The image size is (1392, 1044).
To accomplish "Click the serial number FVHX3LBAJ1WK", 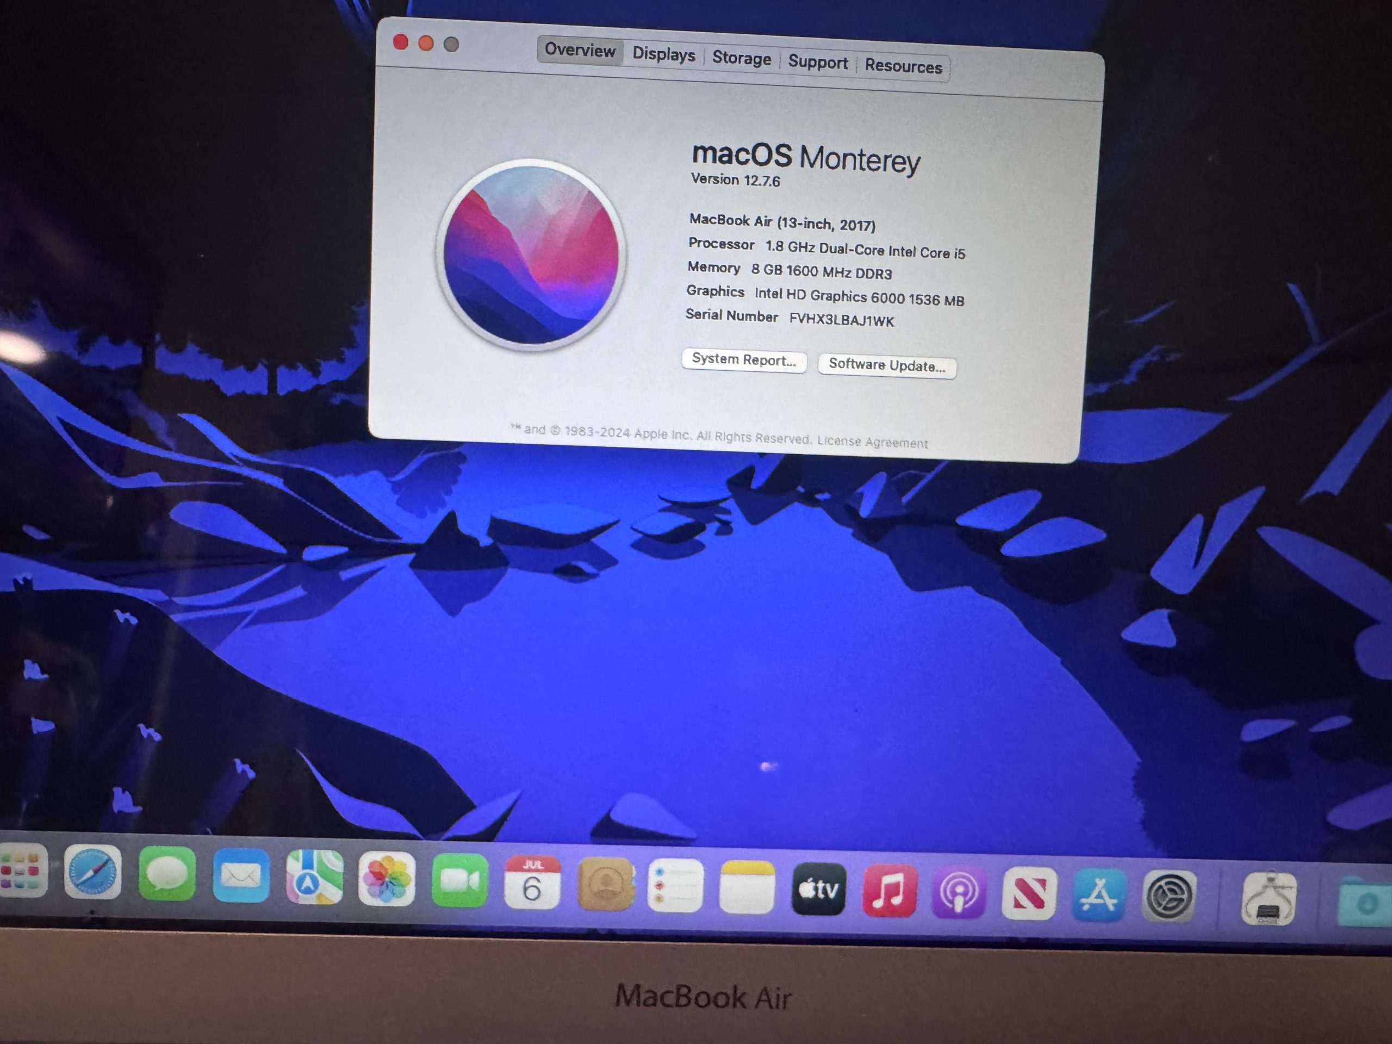I will (841, 320).
